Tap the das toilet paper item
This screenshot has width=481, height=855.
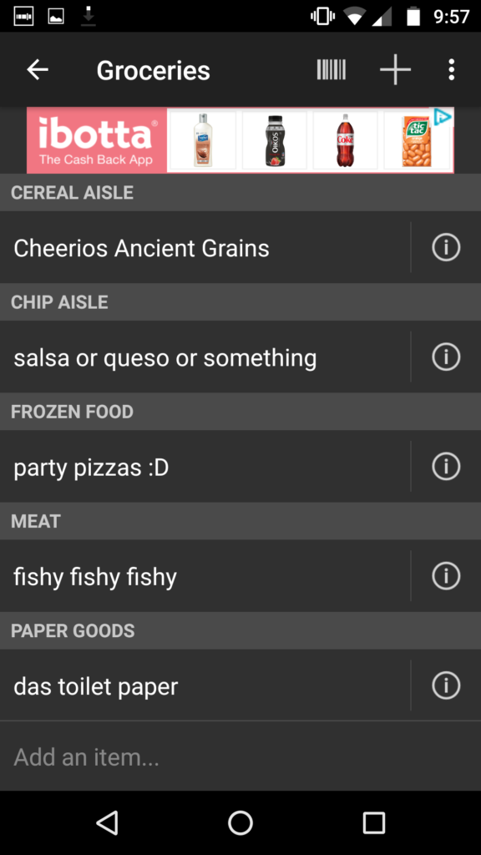pyautogui.click(x=205, y=686)
